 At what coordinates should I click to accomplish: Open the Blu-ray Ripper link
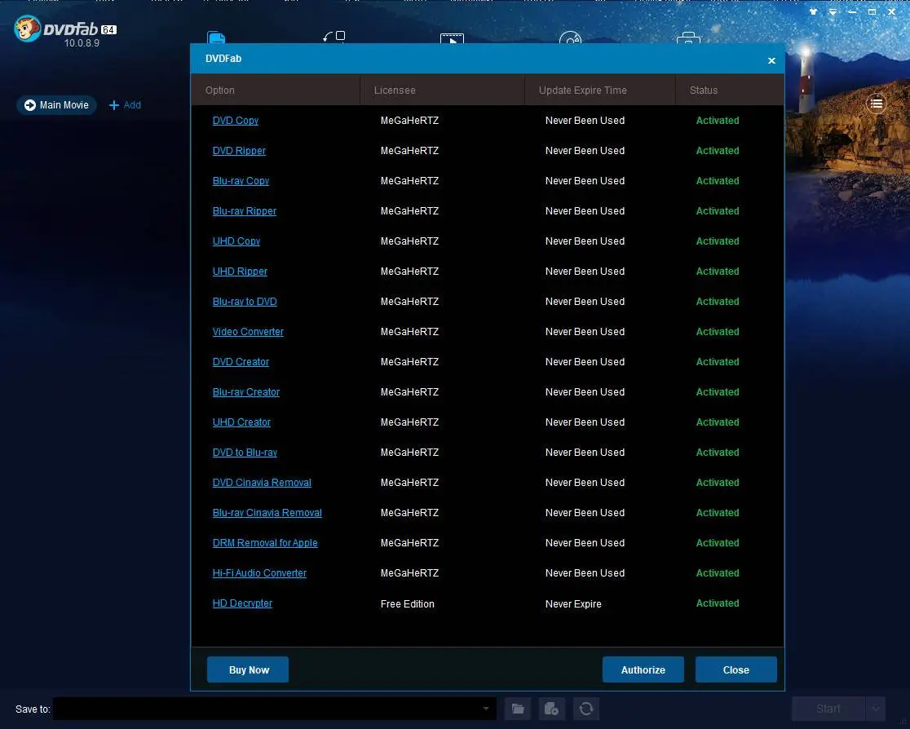[245, 211]
